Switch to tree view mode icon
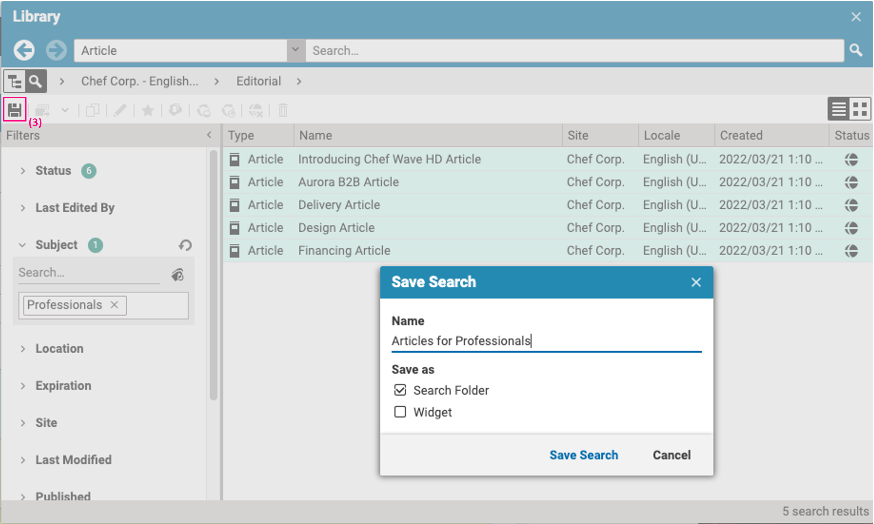The height and width of the screenshot is (524, 874). click(x=15, y=81)
